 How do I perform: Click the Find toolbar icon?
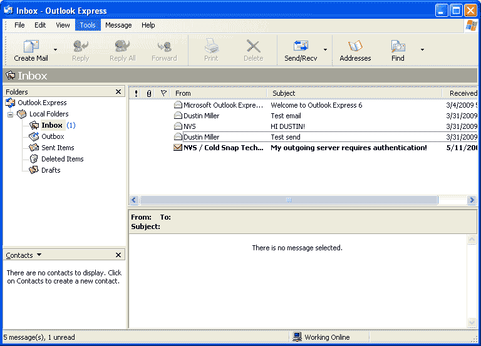[398, 46]
